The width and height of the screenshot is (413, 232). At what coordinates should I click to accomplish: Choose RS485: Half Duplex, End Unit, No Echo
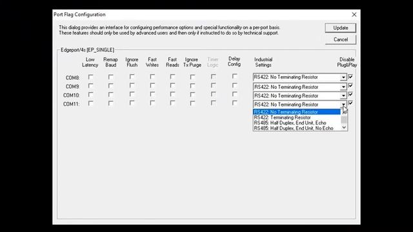coord(297,128)
